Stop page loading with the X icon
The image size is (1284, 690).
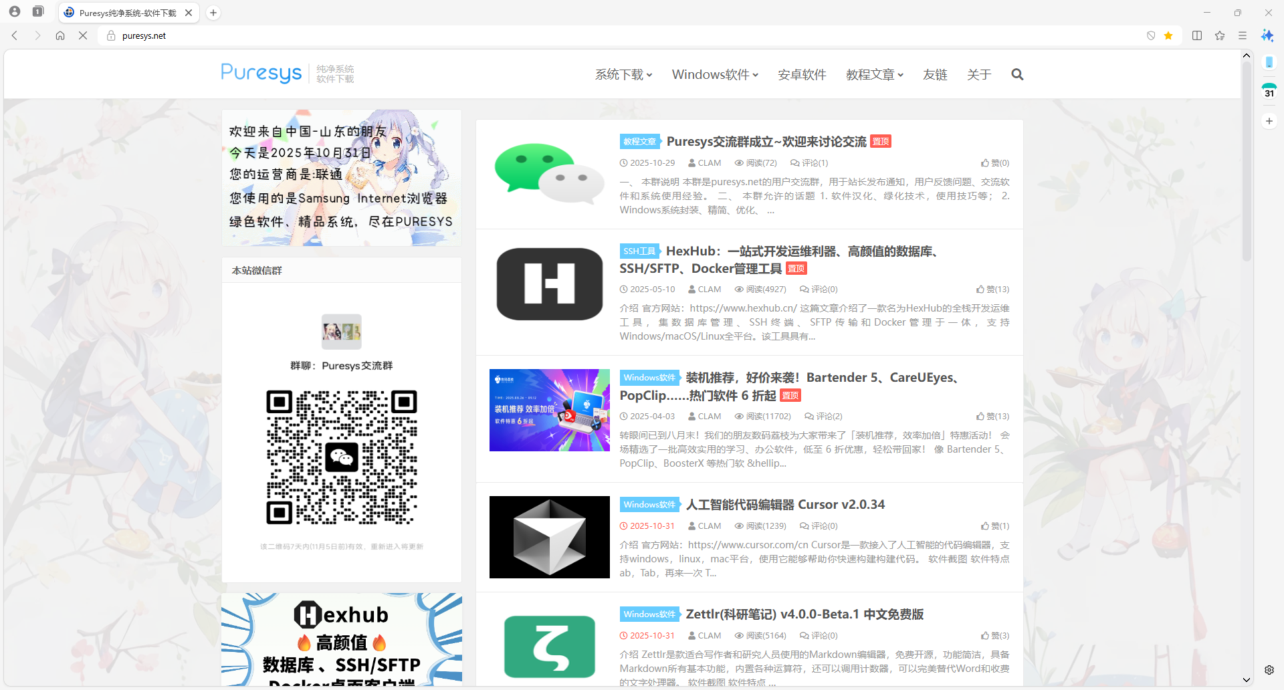click(x=83, y=36)
